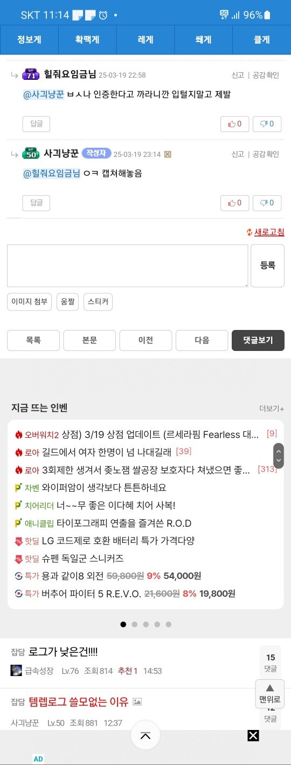Close the bottom ad with X icon

[253, 735]
